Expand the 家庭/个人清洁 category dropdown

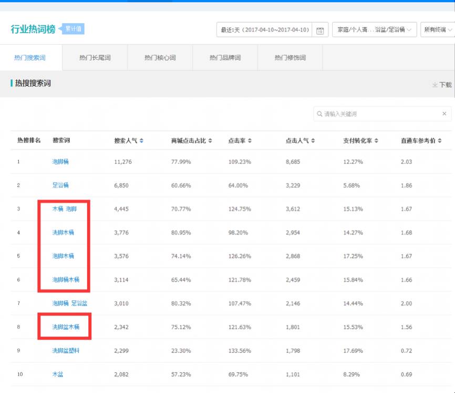pos(374,29)
